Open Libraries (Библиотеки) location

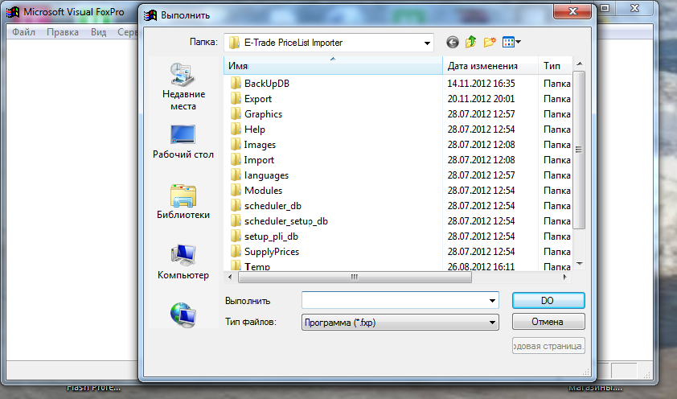point(183,202)
